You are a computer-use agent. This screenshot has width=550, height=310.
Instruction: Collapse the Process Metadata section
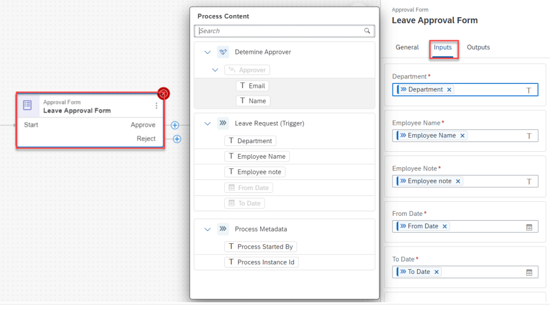tap(208, 229)
